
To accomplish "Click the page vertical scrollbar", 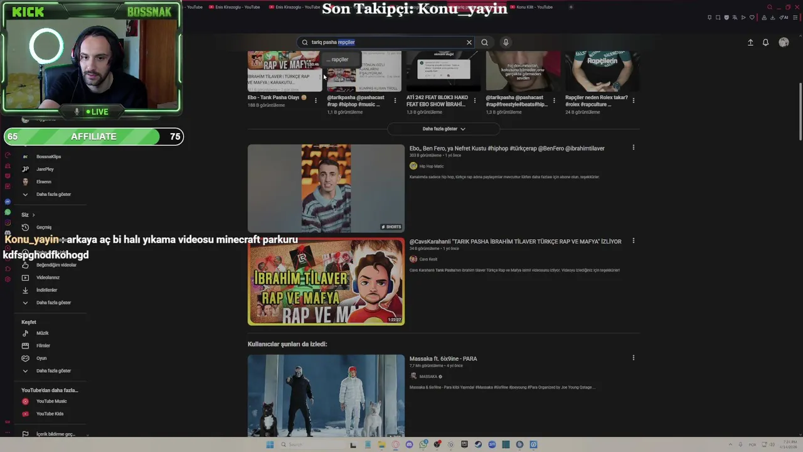I will (800, 112).
